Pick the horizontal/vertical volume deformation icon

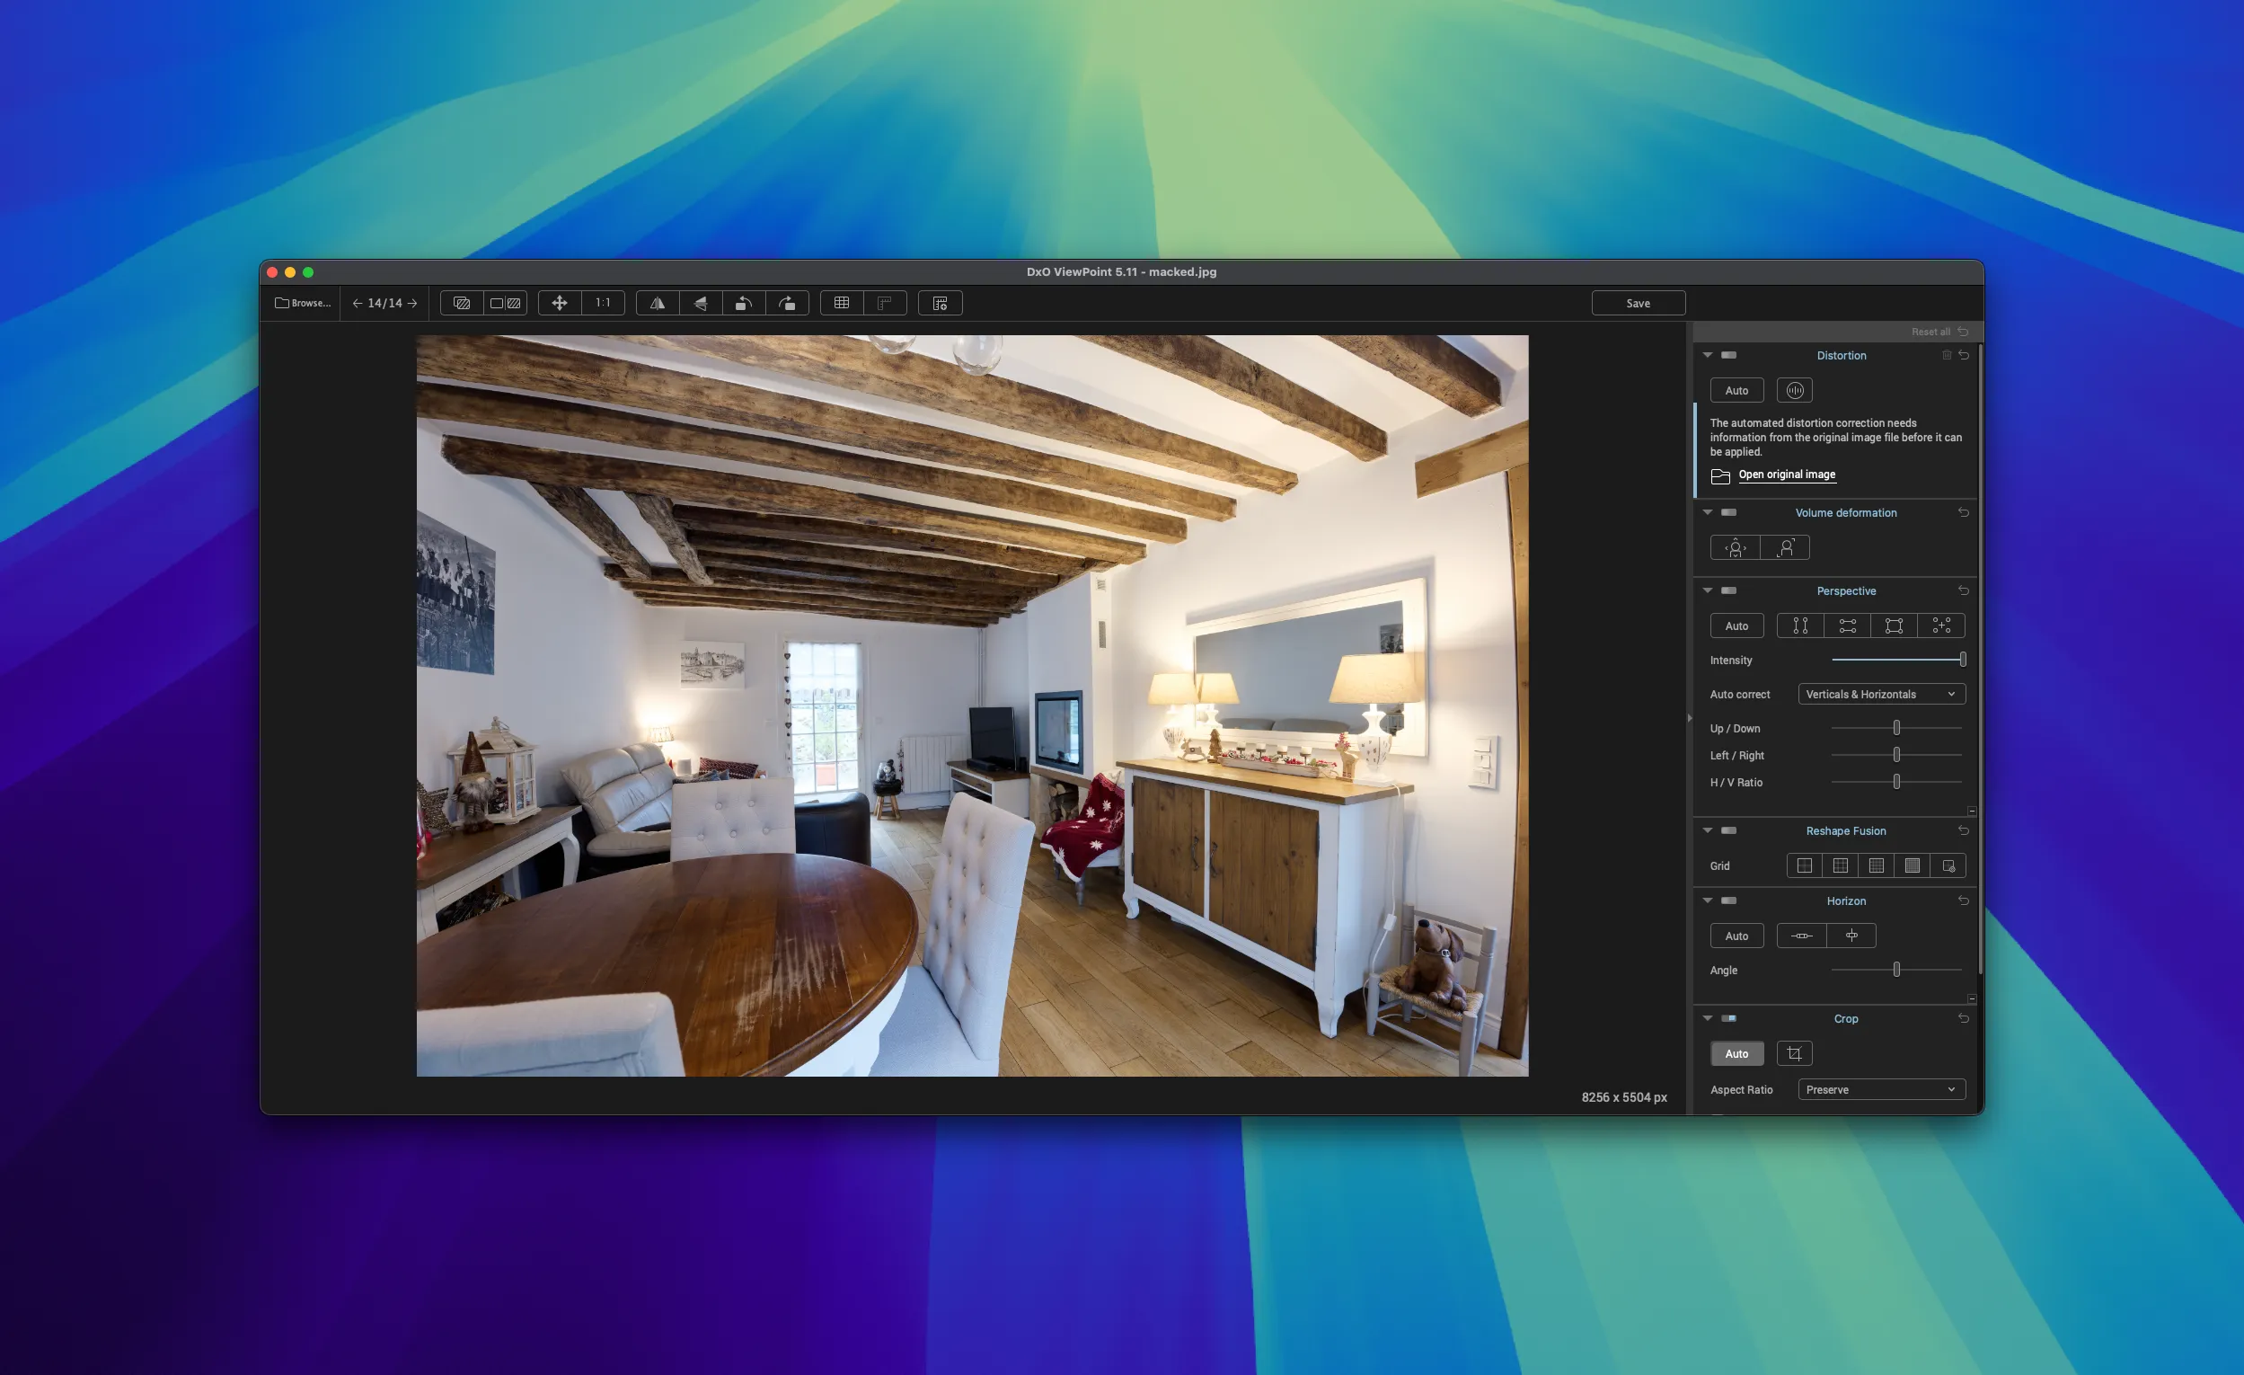click(1736, 547)
